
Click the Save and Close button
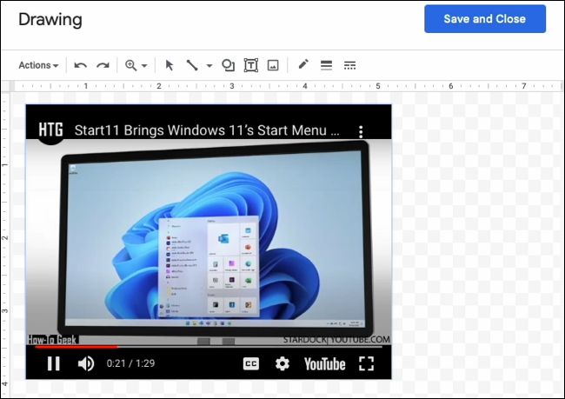[485, 19]
